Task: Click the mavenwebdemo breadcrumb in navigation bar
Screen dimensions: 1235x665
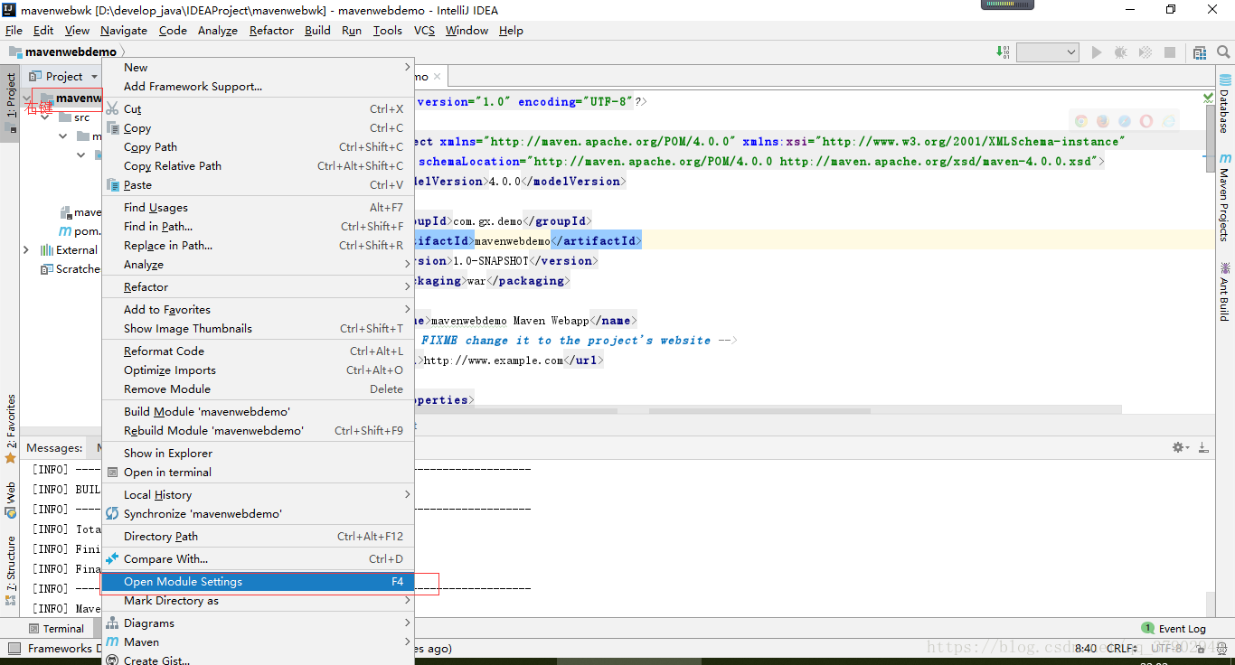Action: click(62, 52)
